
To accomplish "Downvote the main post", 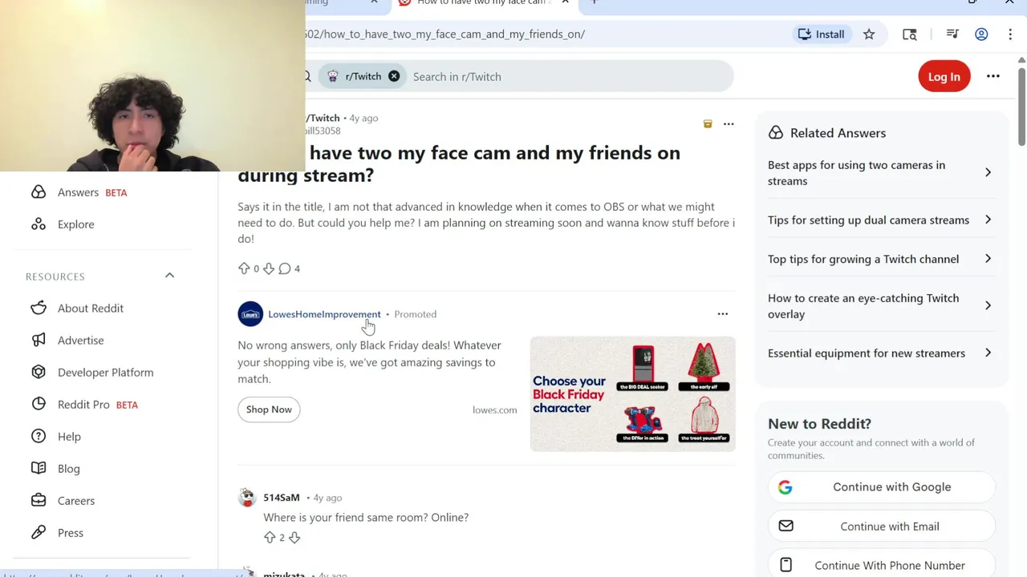I will tap(269, 268).
